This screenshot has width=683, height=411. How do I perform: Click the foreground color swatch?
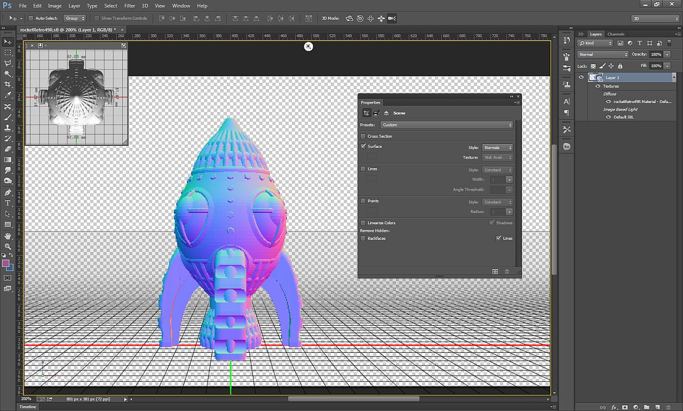point(6,264)
